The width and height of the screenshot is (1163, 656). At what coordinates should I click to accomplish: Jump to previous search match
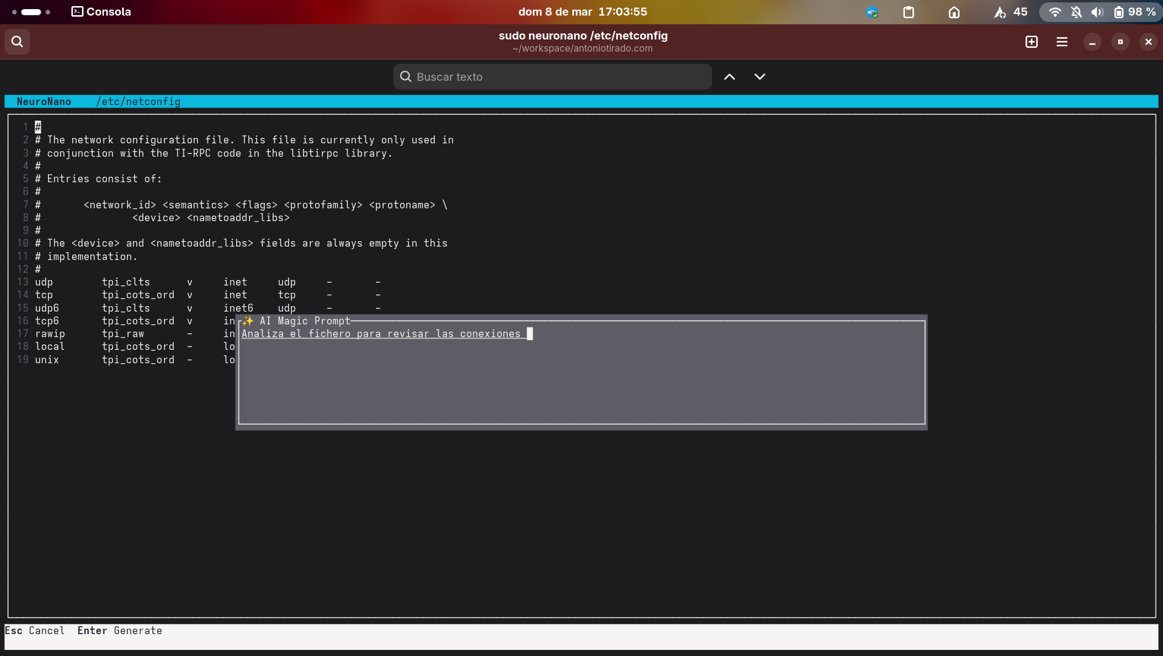[729, 77]
